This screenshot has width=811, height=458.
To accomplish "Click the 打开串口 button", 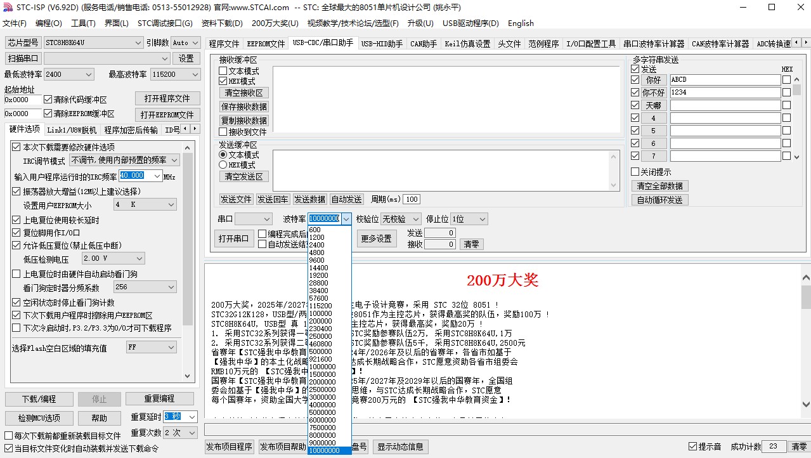I will (233, 239).
